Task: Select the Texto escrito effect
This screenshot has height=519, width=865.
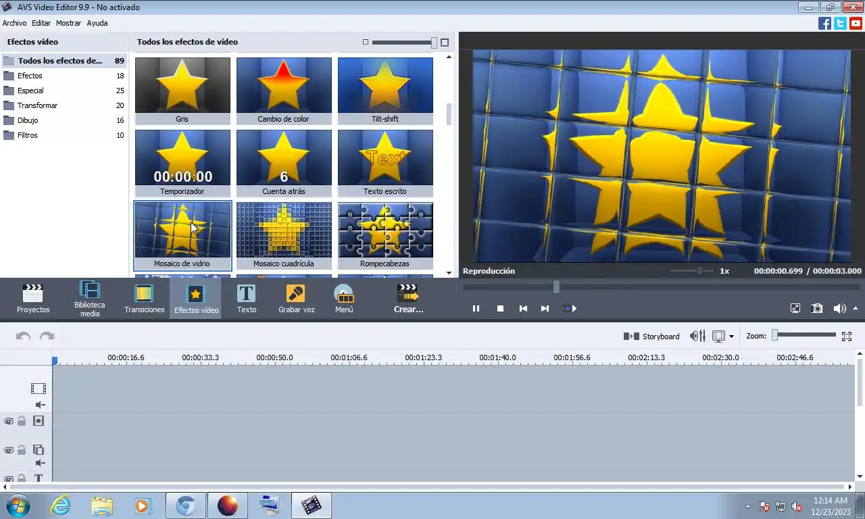Action: point(385,163)
